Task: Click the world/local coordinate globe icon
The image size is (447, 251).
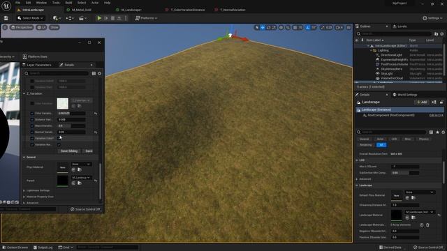Action: tap(281, 28)
